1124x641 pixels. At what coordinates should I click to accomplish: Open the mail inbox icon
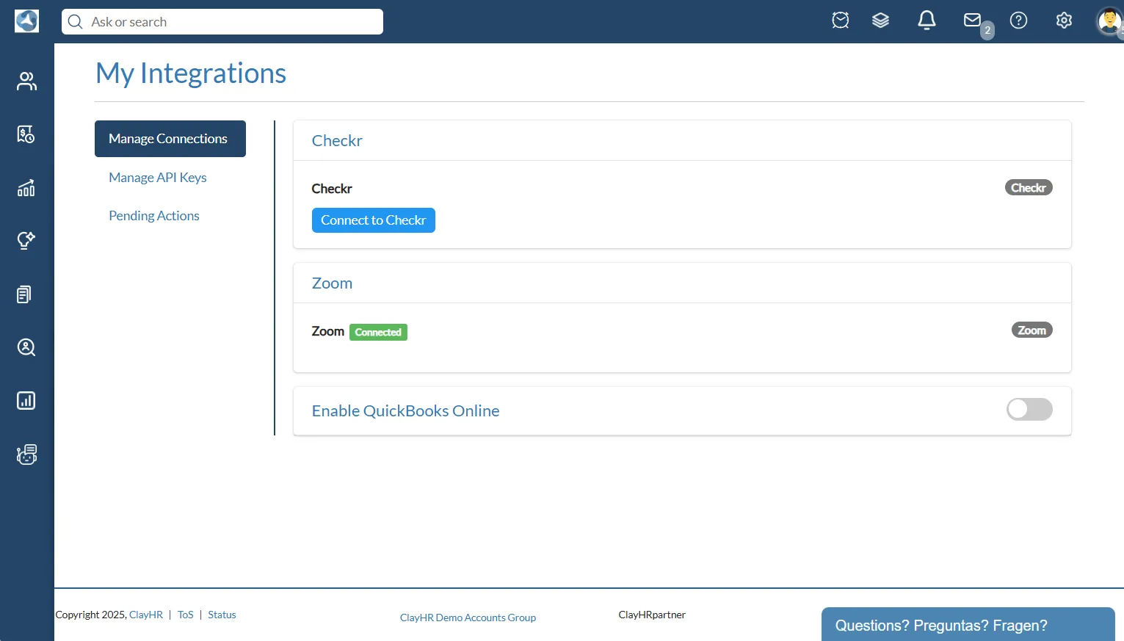click(x=973, y=20)
